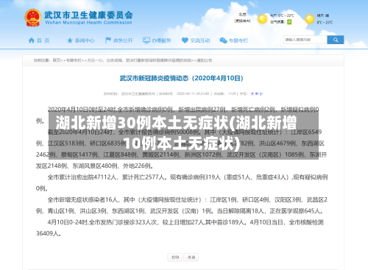Click the national emblem logo
Viewport: 368px width, 270px height.
pos(32,18)
